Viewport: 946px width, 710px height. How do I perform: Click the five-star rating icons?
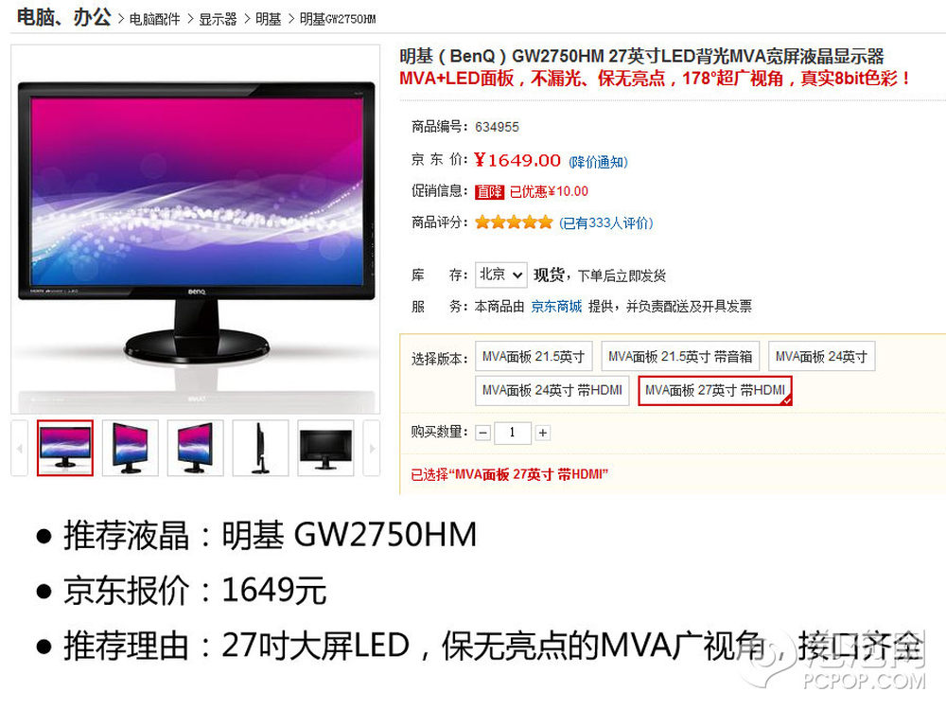(514, 222)
